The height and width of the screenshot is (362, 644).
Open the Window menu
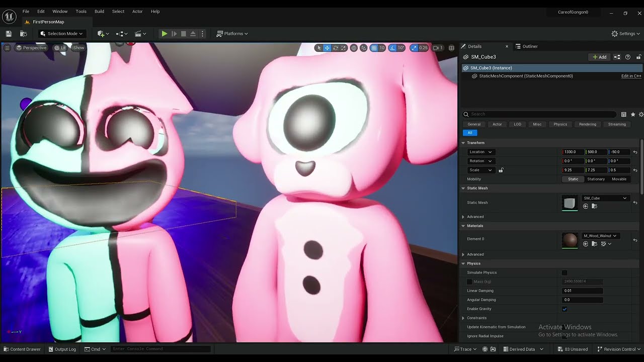[x=60, y=11]
